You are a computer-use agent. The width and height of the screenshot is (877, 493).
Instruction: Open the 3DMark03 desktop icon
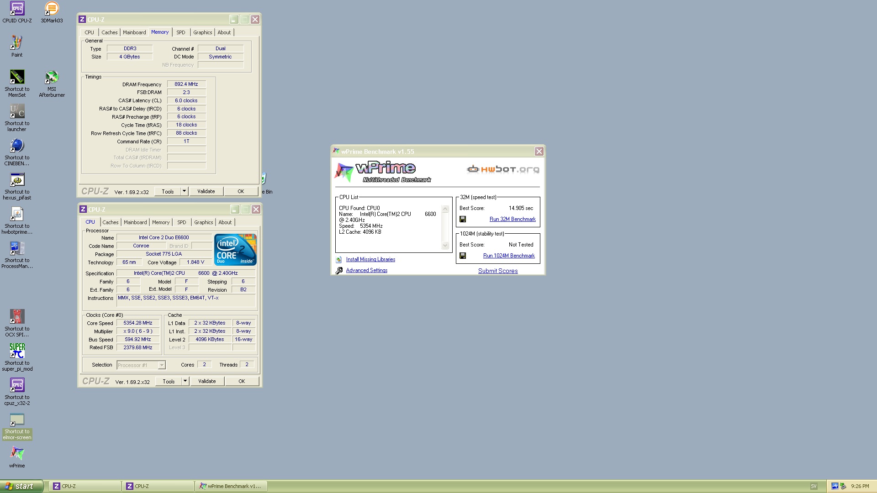pos(52,12)
